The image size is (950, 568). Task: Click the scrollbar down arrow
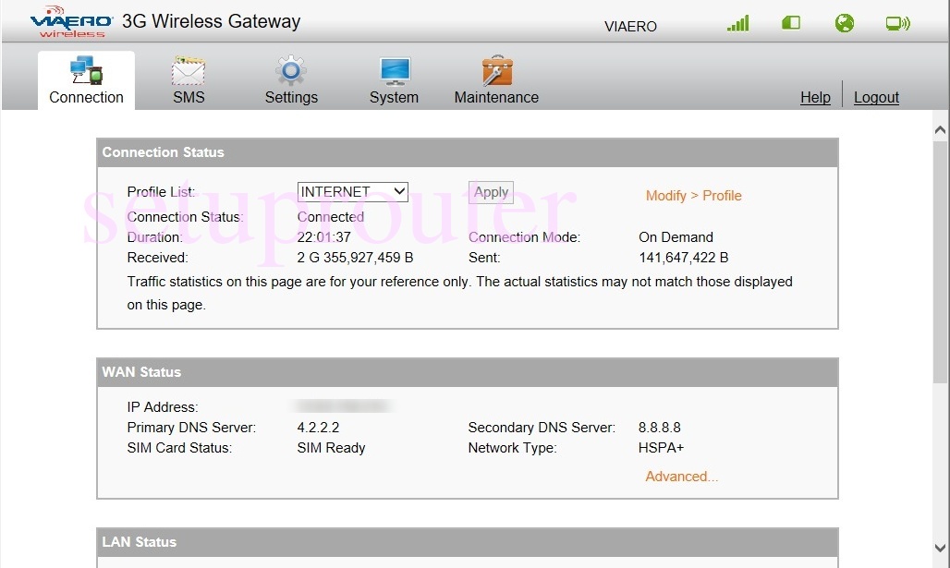pyautogui.click(x=941, y=548)
